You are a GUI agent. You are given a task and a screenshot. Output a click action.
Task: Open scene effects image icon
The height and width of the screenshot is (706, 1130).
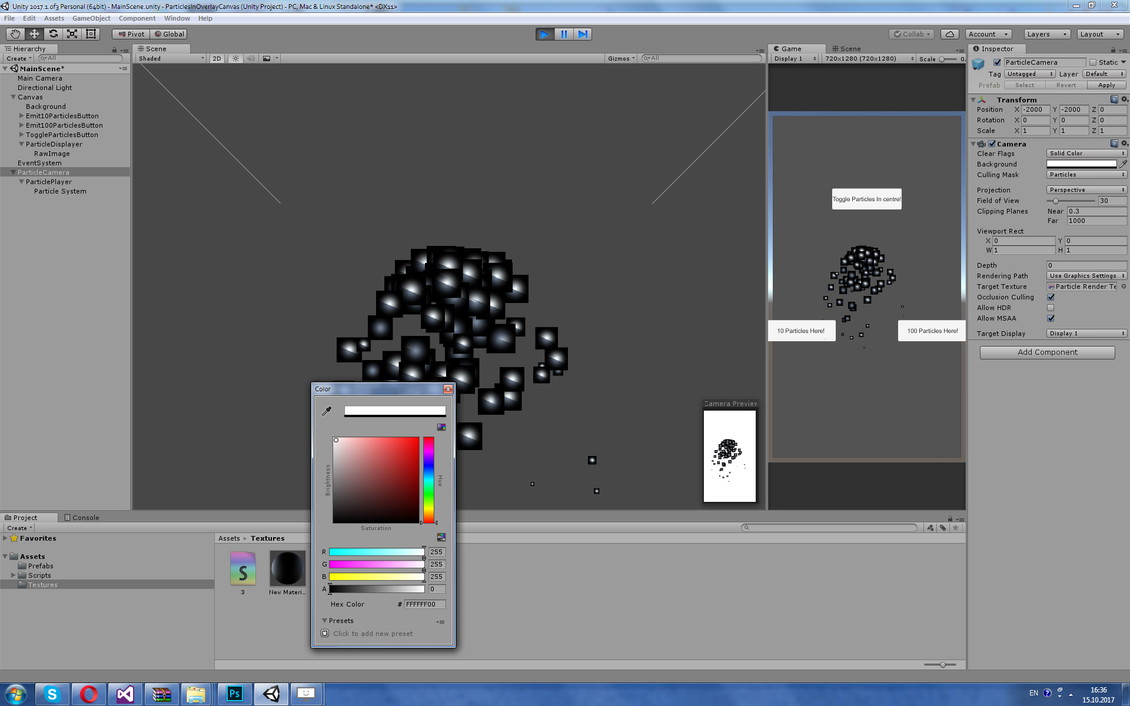coord(267,58)
